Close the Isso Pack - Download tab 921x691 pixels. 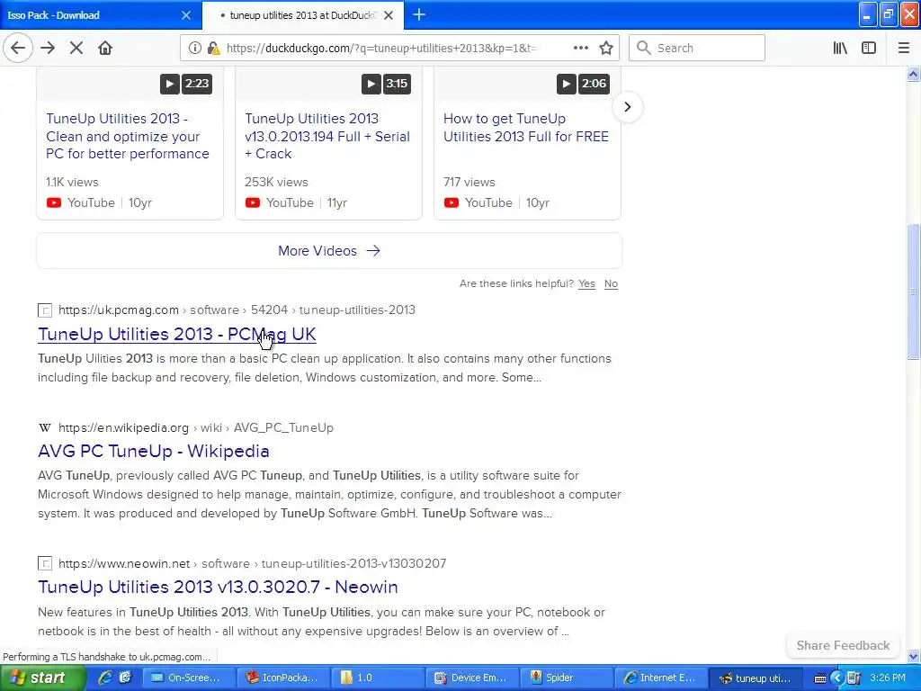pos(186,15)
